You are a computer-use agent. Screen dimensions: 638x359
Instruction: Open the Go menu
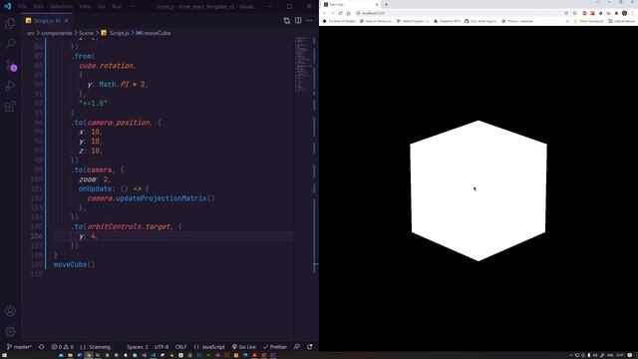tap(102, 7)
